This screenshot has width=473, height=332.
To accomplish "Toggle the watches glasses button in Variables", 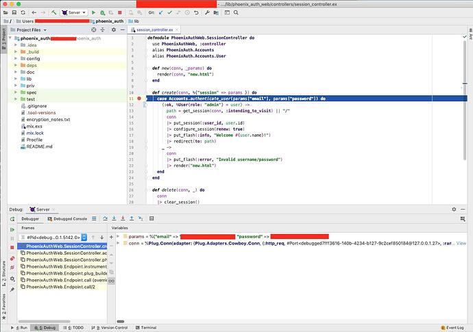I will coord(111,281).
